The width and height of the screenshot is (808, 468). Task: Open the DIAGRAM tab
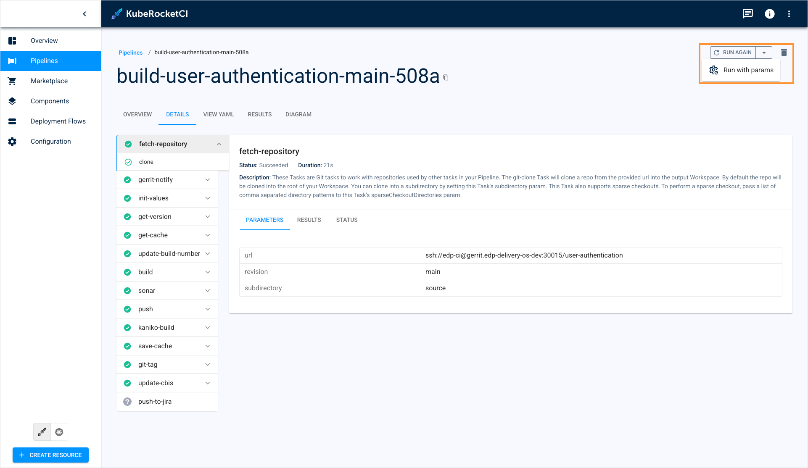[x=298, y=114]
